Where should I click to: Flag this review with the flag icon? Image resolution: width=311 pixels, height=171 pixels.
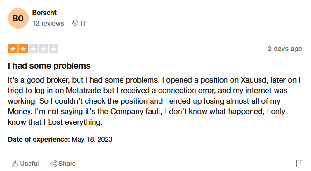click(x=299, y=164)
